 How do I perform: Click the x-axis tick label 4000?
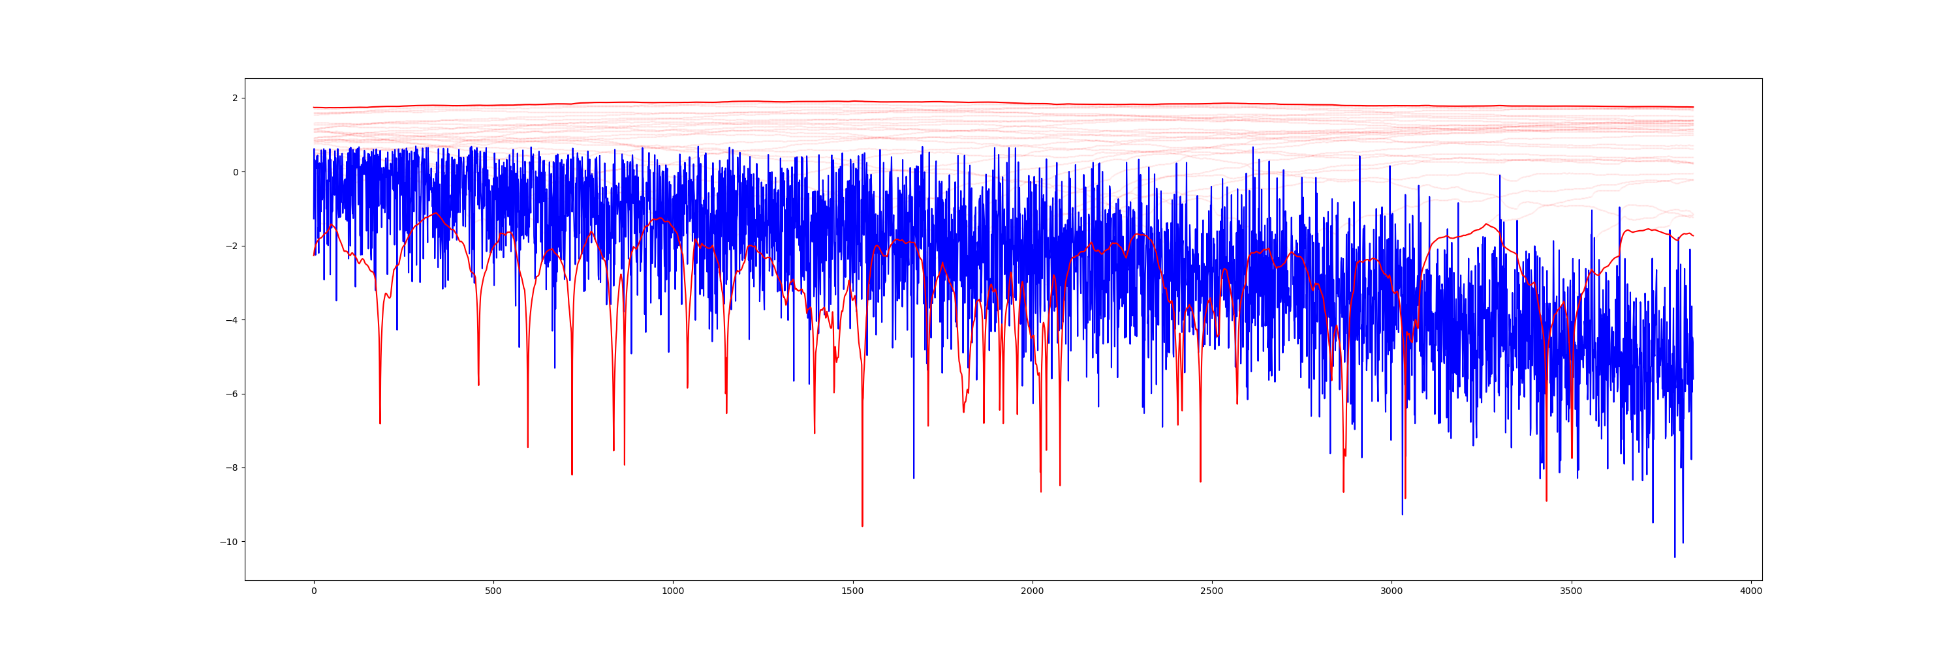[x=1750, y=591]
